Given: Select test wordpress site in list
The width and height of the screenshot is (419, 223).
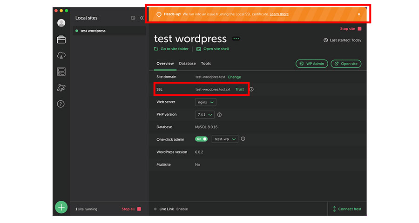Looking at the screenshot, I should pyautogui.click(x=93, y=31).
